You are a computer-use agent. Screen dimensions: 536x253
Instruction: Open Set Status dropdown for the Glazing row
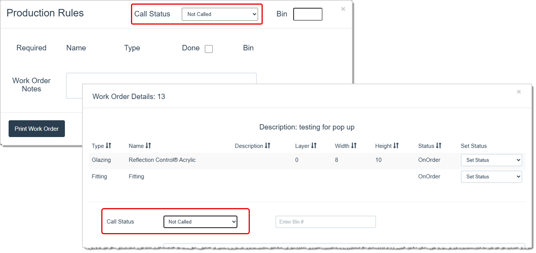tap(491, 160)
